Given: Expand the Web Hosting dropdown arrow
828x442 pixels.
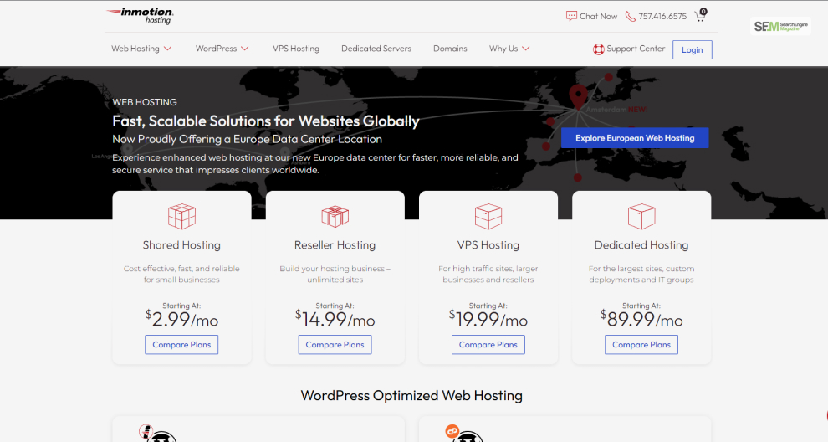Looking at the screenshot, I should click(x=168, y=48).
